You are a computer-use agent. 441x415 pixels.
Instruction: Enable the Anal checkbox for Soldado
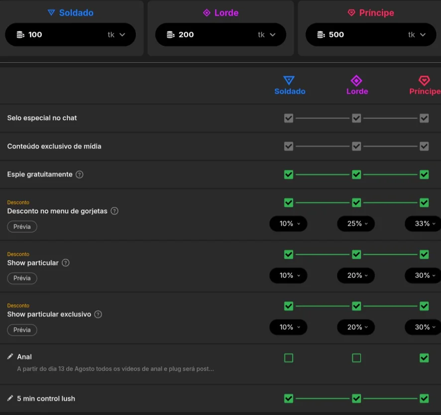pyautogui.click(x=289, y=358)
